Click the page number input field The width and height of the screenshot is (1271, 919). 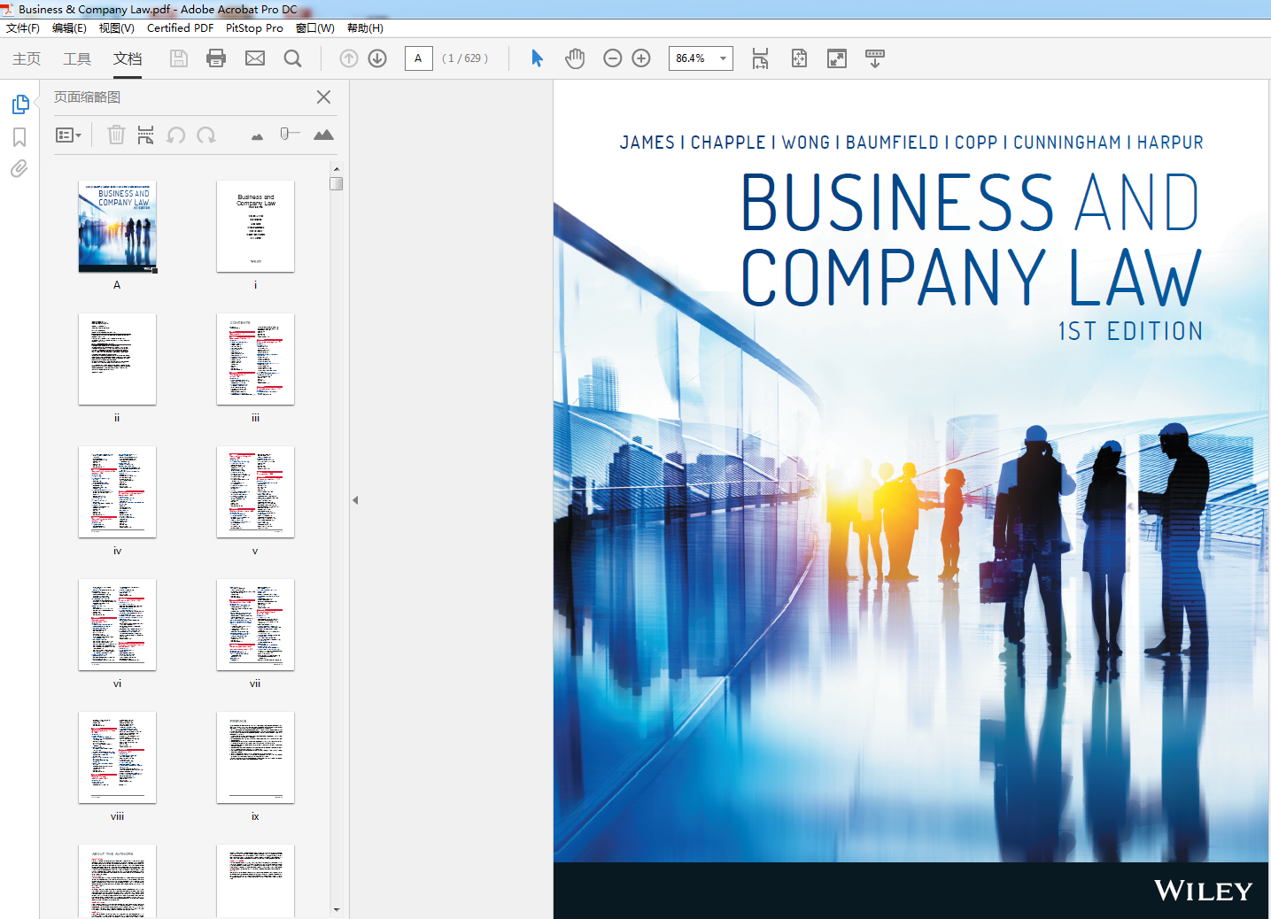[x=418, y=58]
